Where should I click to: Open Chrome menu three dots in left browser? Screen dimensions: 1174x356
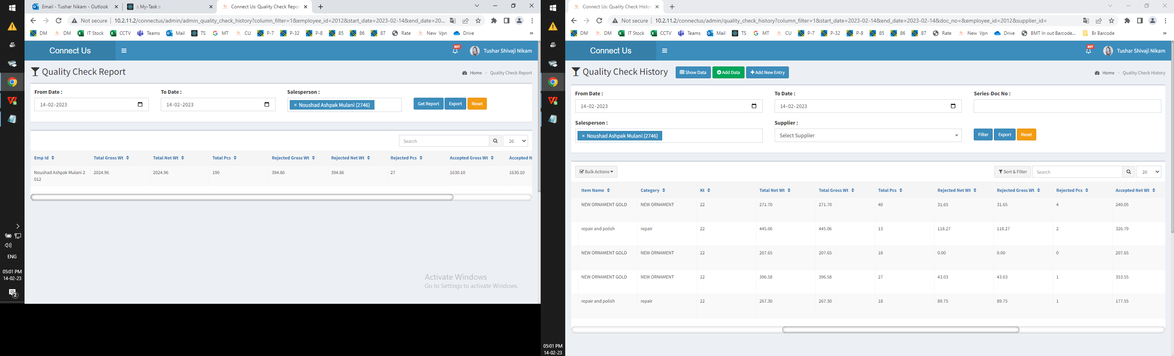click(532, 21)
